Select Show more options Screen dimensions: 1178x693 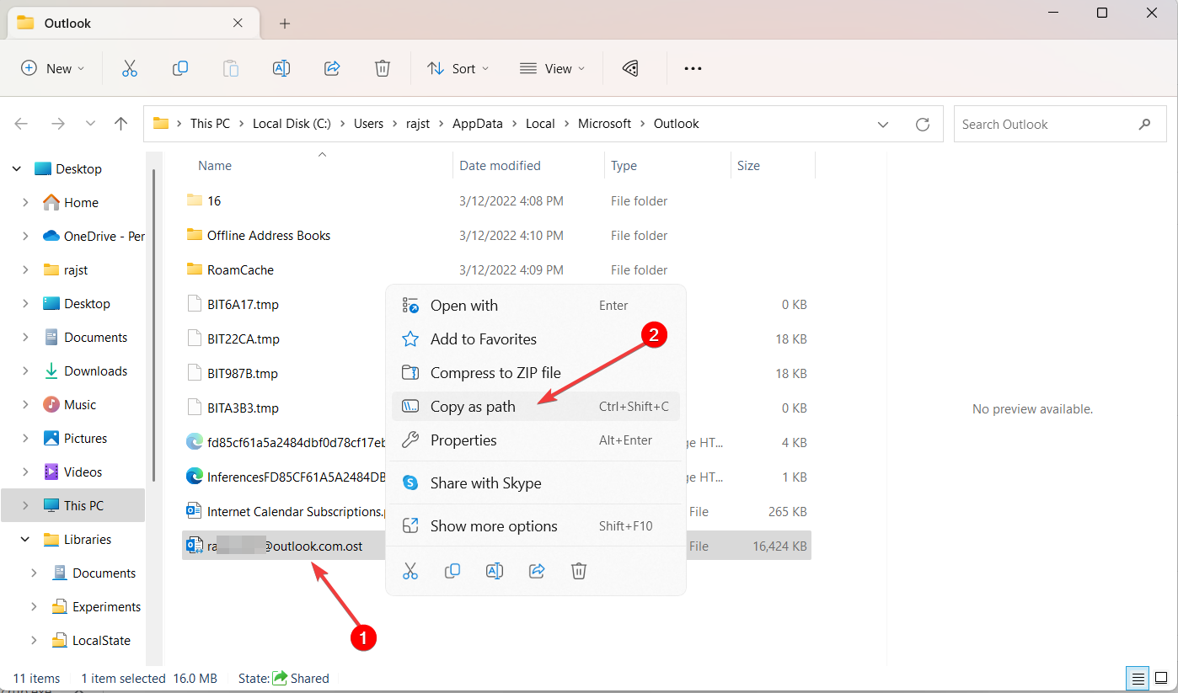click(x=536, y=526)
